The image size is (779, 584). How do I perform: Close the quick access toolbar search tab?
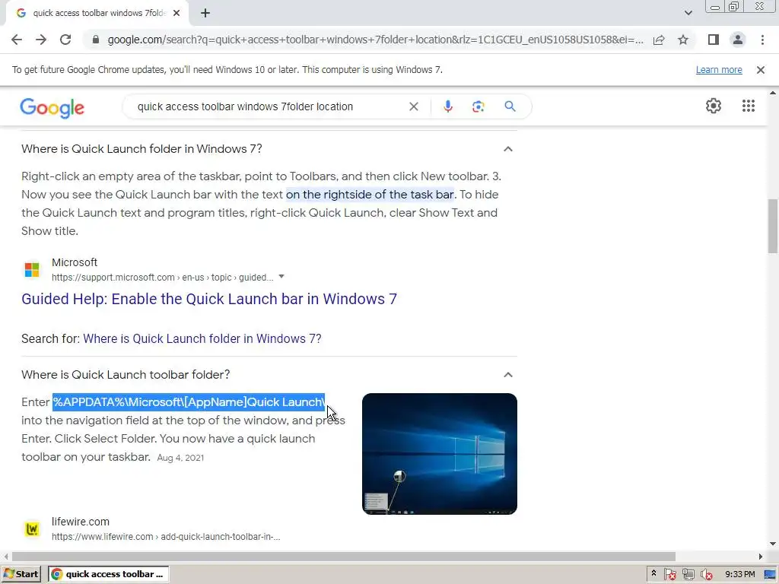[176, 13]
